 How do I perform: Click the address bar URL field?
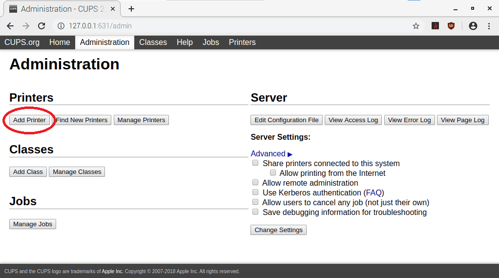(x=220, y=26)
